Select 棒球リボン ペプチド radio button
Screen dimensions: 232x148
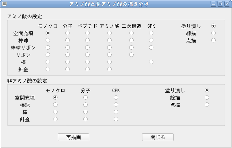pos(87,47)
